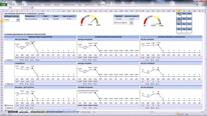Image resolution: width=207 pixels, height=116 pixels.
Task: Click the Мар header in goals table
Action: pos(189,14)
